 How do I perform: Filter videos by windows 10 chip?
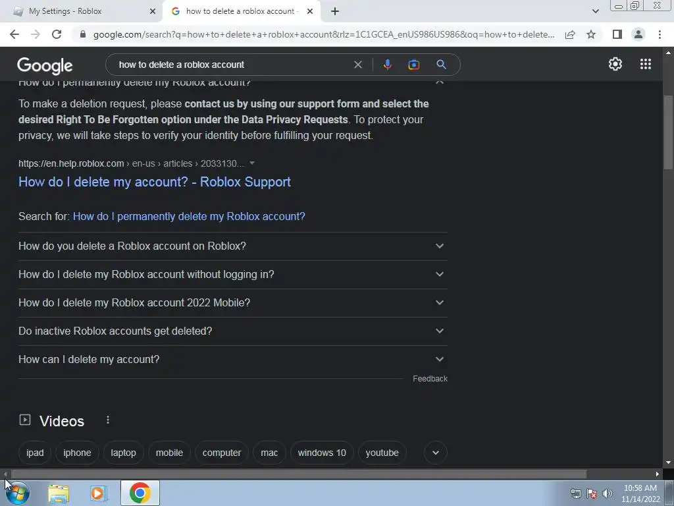point(322,453)
